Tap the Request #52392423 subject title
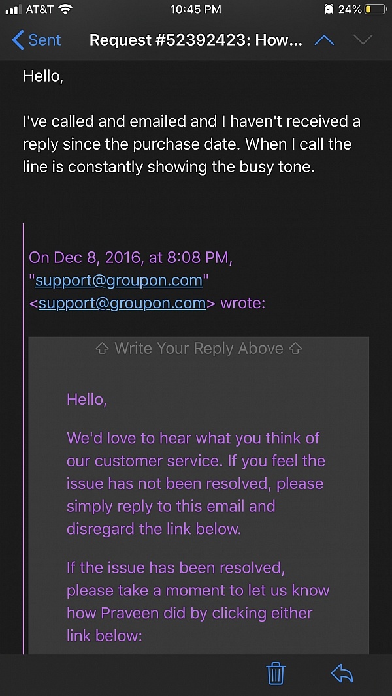Image resolution: width=392 pixels, height=696 pixels. pos(196,40)
